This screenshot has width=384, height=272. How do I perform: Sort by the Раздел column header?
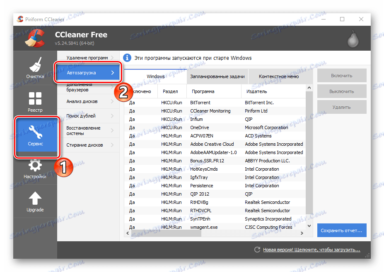point(172,91)
